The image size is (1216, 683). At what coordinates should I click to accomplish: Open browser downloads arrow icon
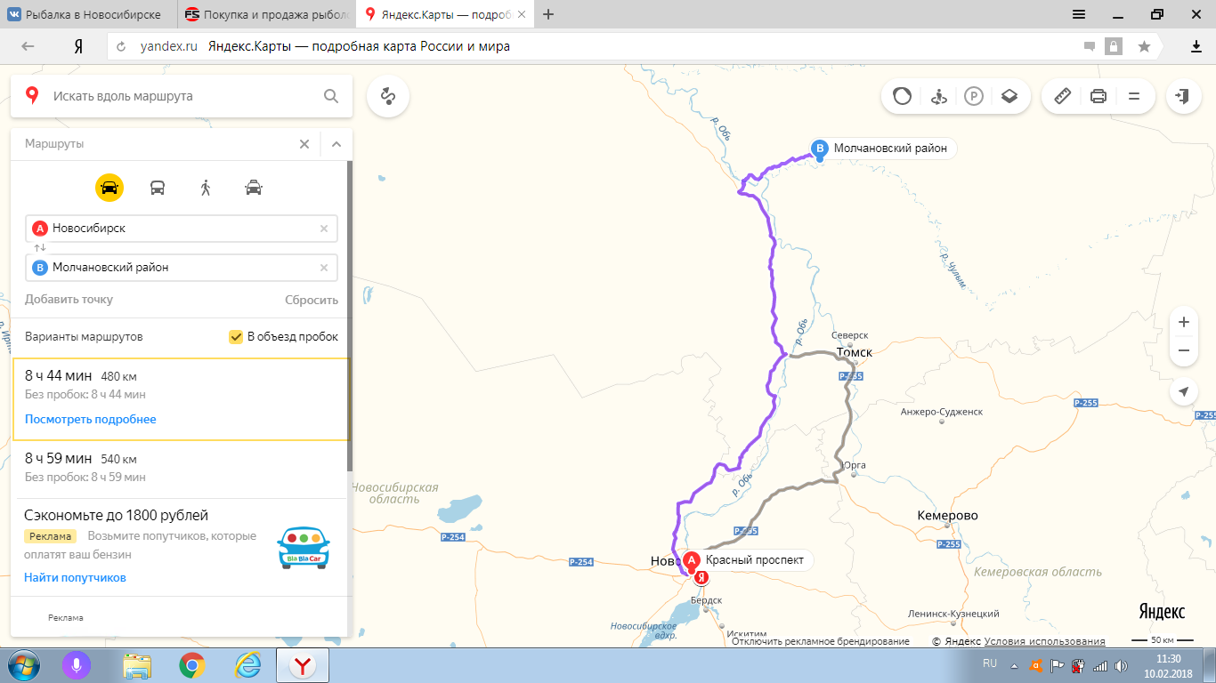click(1196, 46)
